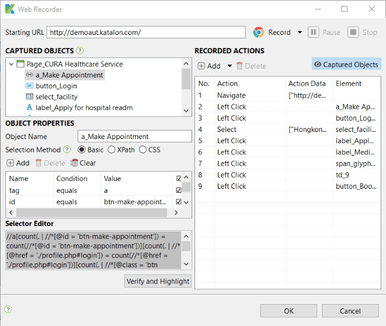Image resolution: width=386 pixels, height=326 pixels.
Task: Select the Basic selection method
Action: click(x=90, y=150)
